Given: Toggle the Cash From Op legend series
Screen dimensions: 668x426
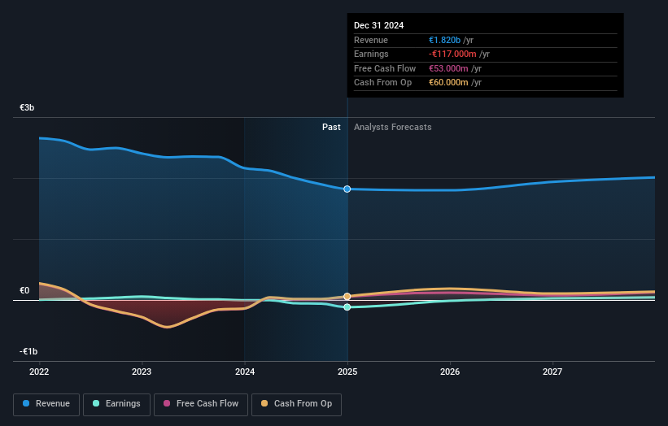Looking at the screenshot, I should pyautogui.click(x=296, y=404).
